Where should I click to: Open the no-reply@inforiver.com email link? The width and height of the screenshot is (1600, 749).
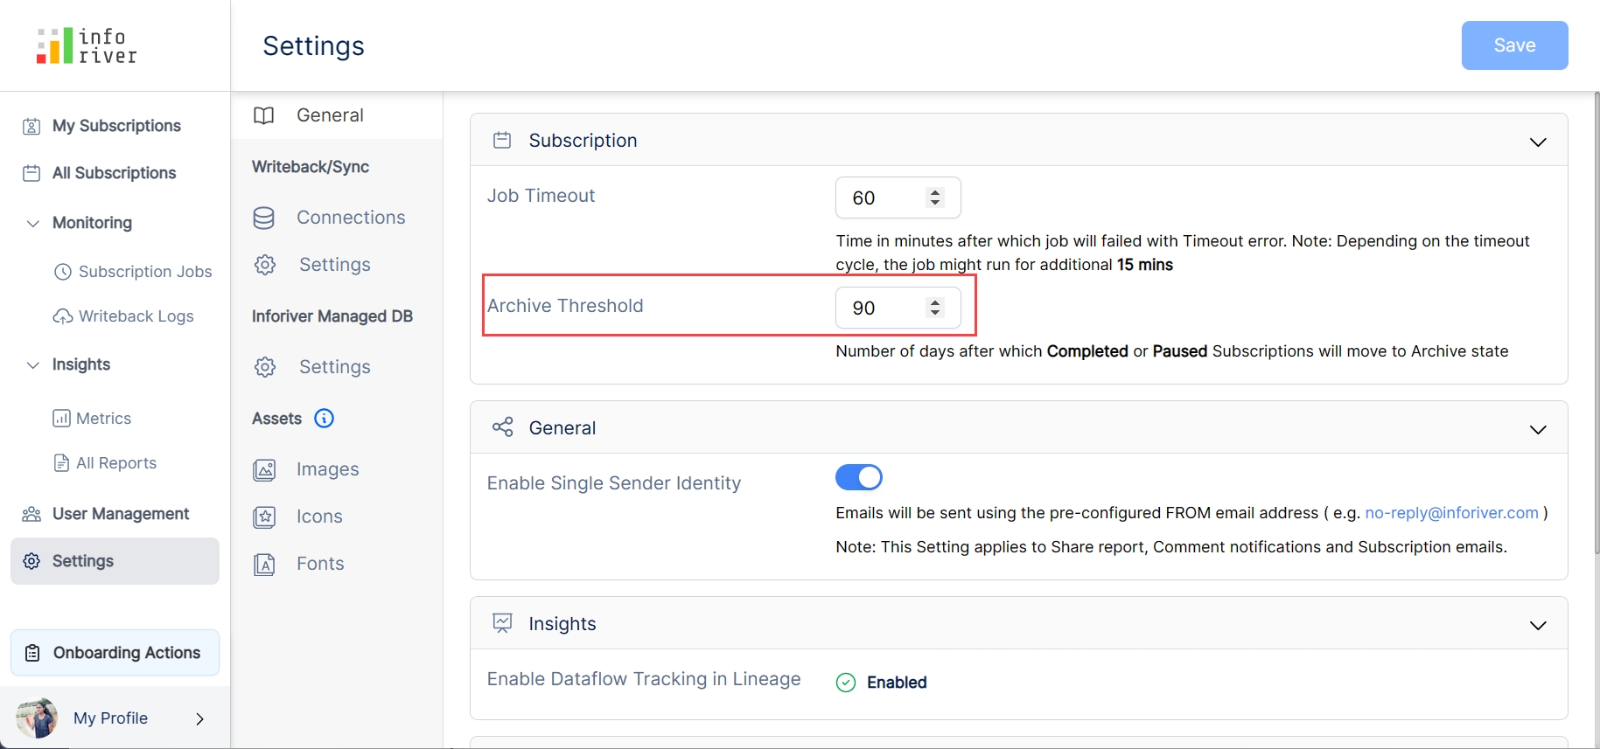click(1451, 513)
